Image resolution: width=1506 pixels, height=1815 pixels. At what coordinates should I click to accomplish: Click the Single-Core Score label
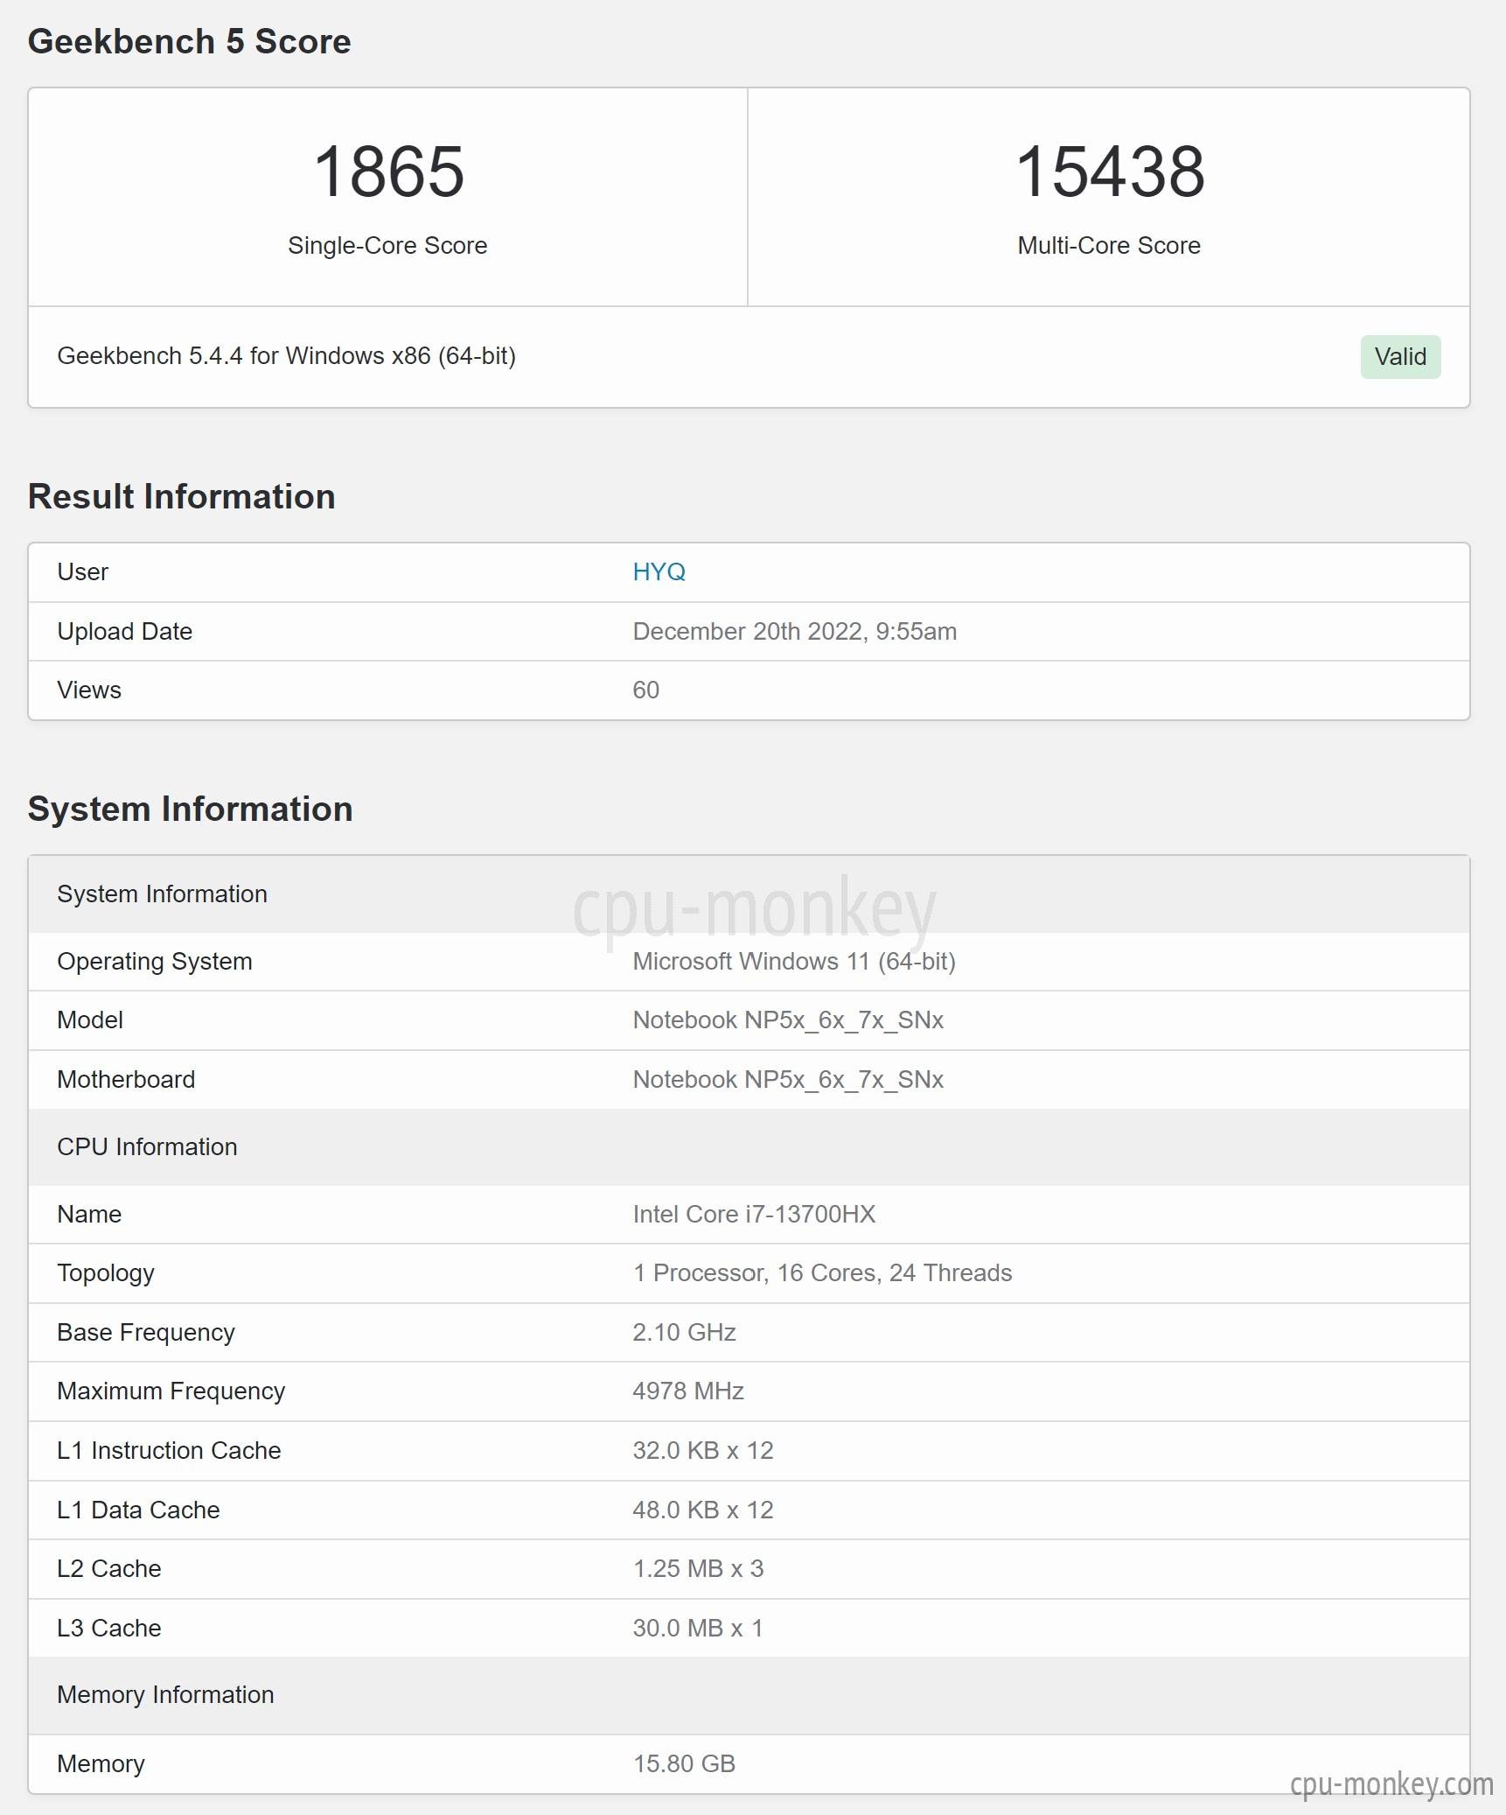pos(387,245)
